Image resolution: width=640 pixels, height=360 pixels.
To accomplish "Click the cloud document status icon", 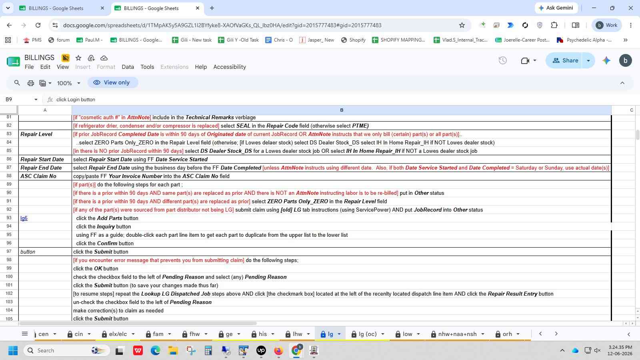I will [104, 58].
